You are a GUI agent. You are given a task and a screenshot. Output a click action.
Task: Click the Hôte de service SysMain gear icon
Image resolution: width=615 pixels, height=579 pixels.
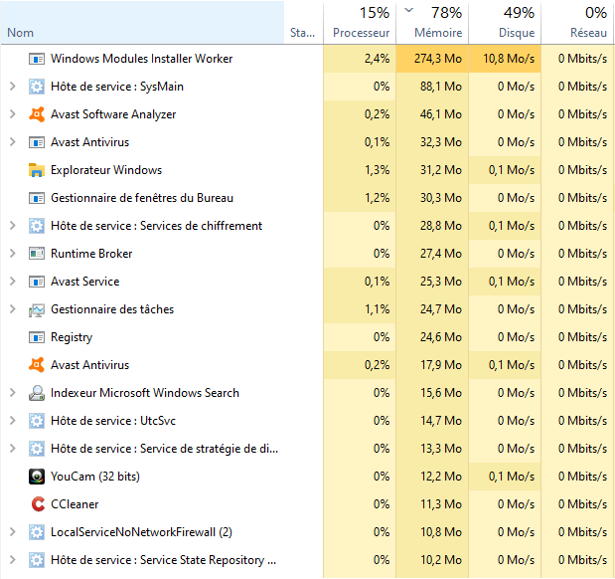coord(37,87)
